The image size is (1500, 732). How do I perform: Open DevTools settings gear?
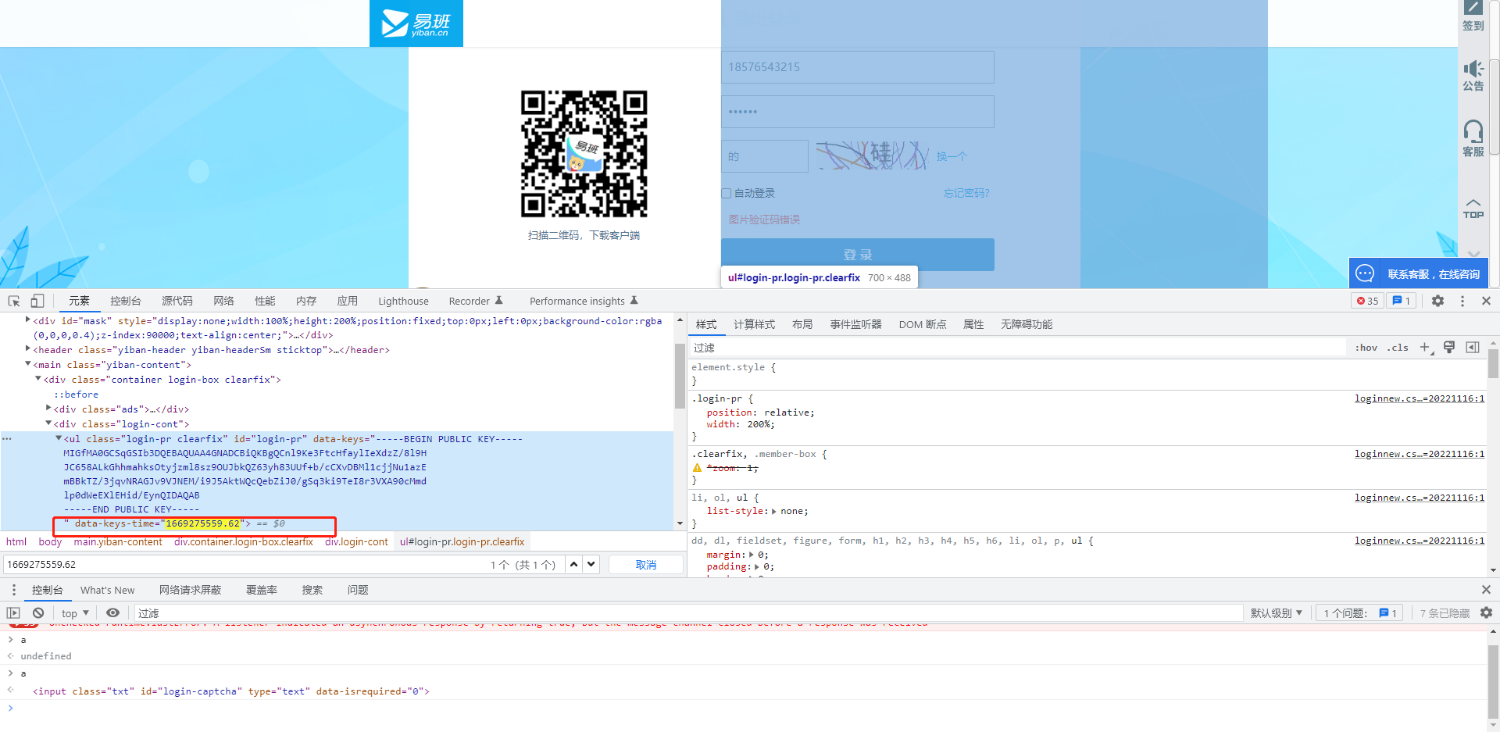click(x=1437, y=301)
